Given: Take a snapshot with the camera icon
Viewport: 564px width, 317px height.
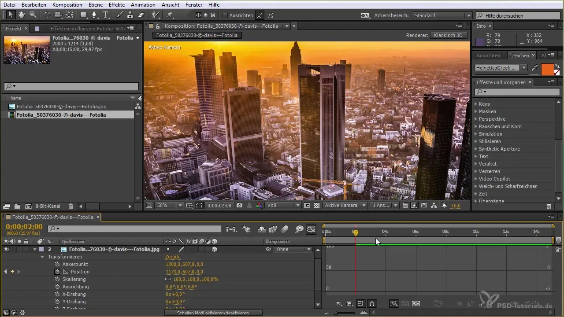Looking at the screenshot, I should 239,205.
